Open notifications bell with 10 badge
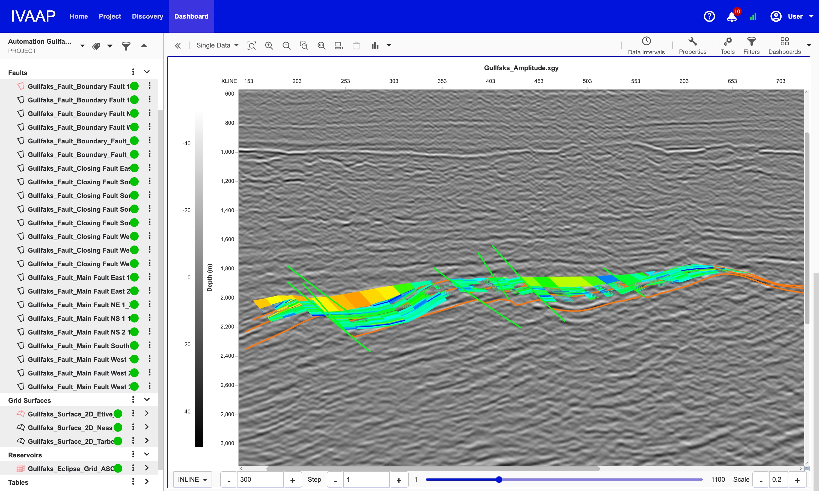 pyautogui.click(x=732, y=16)
